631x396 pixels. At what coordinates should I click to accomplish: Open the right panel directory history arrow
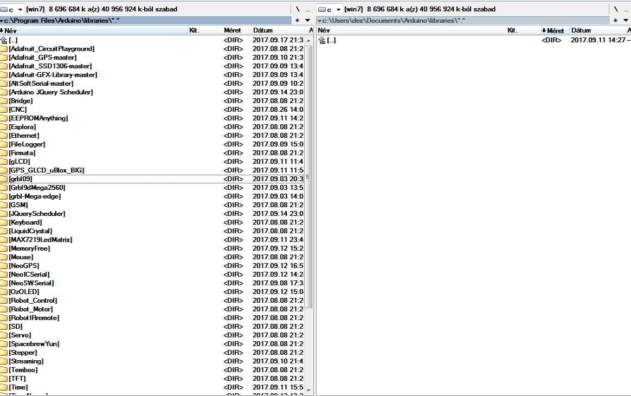(626, 21)
